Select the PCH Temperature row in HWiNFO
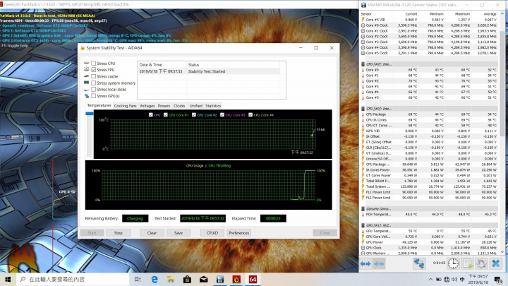The image size is (508, 286). [429, 215]
